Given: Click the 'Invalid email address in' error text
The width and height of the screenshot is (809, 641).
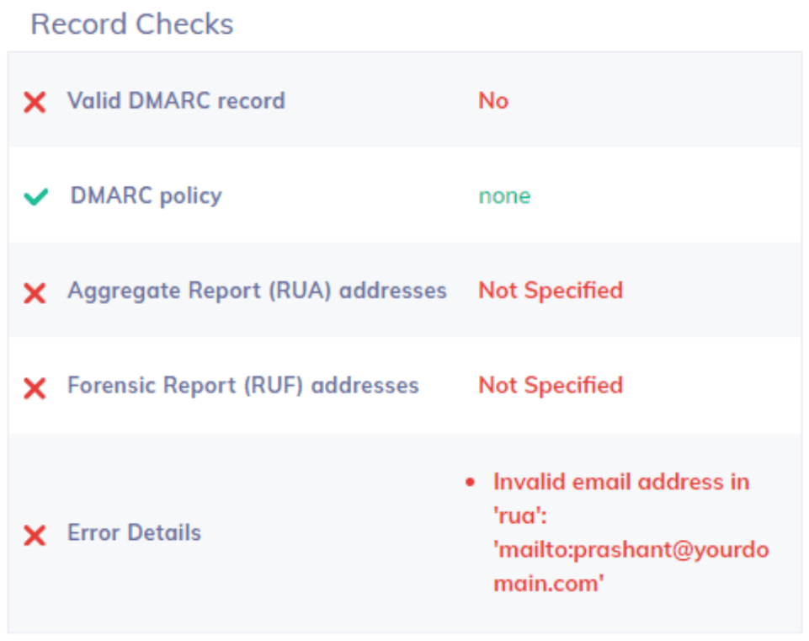Looking at the screenshot, I should click(621, 483).
